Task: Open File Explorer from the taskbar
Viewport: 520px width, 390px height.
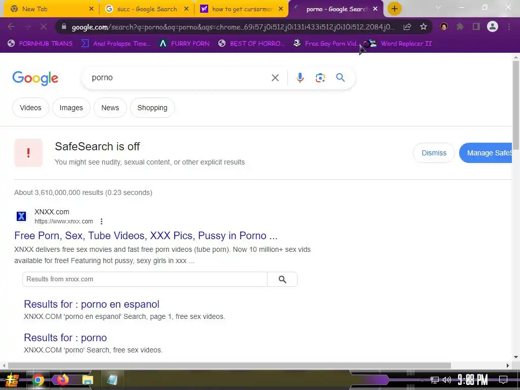Action: click(x=87, y=380)
